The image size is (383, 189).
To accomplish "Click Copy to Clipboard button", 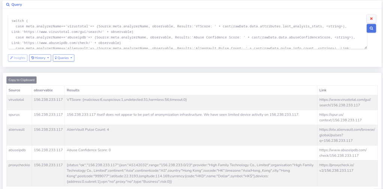I will 21,80.
